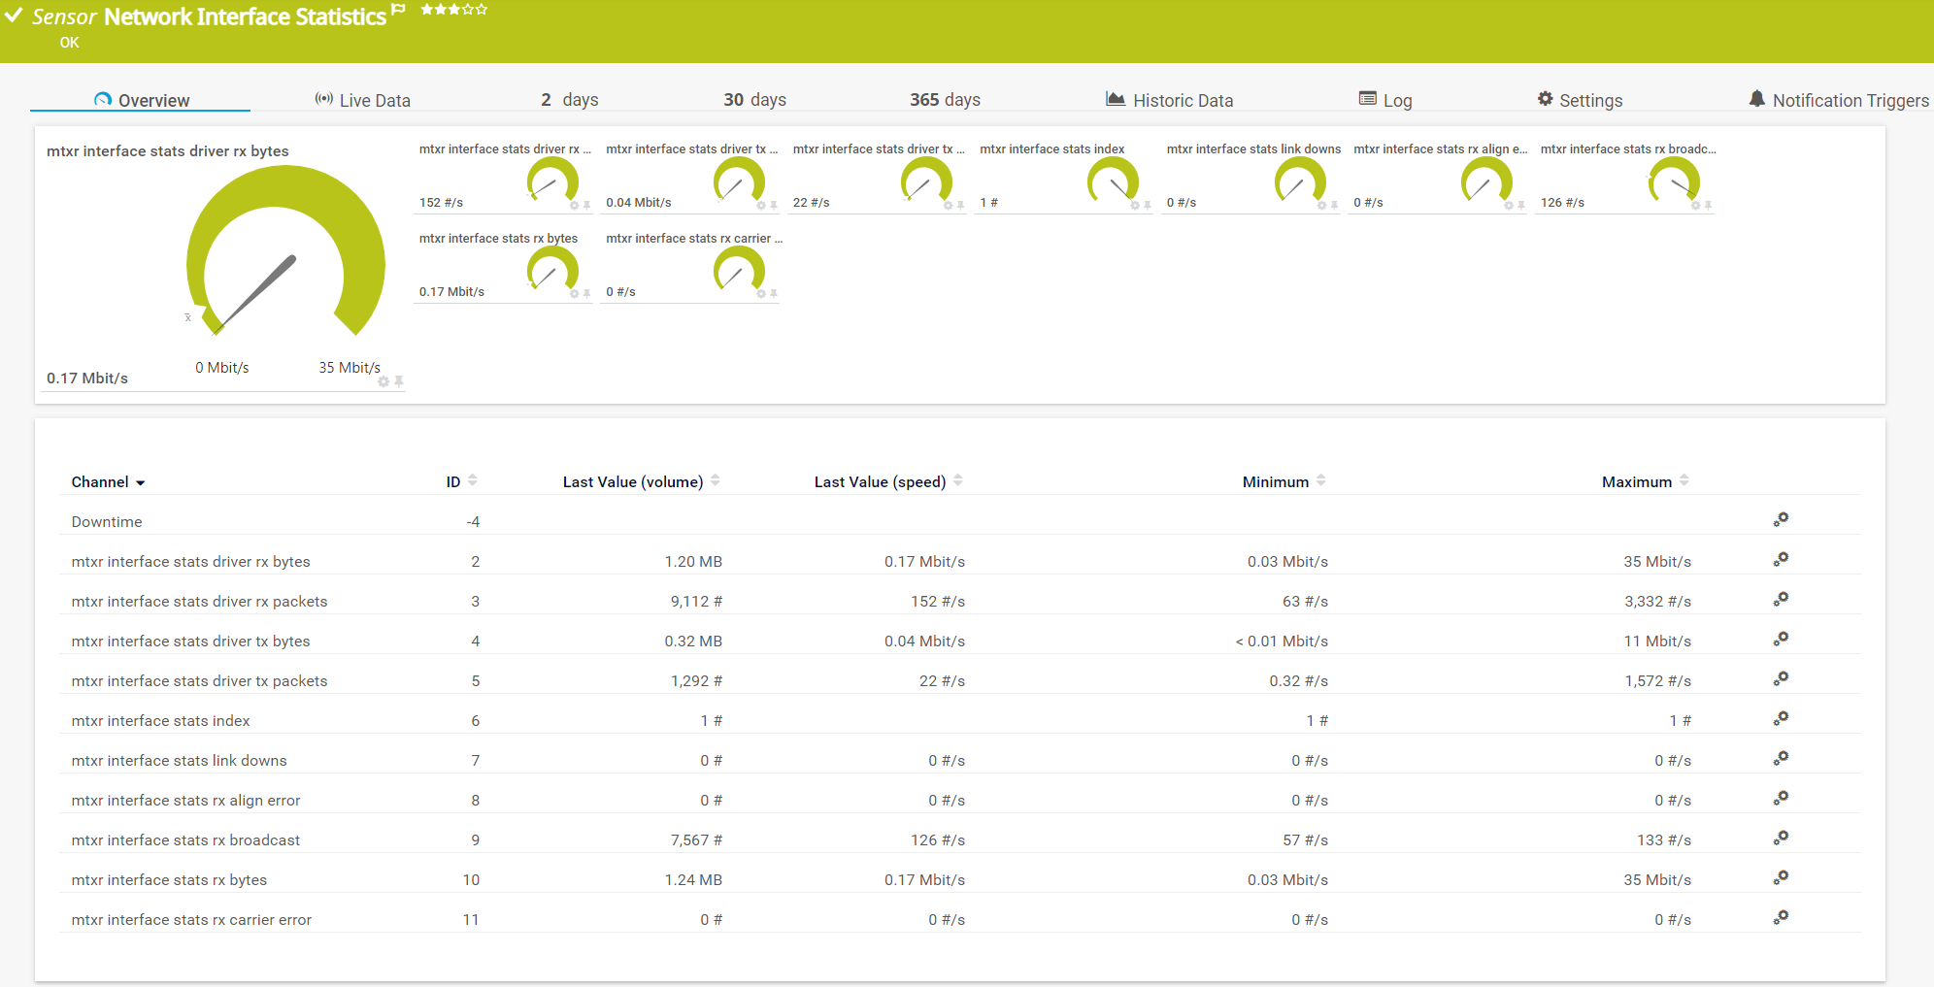Viewport: 1934px width, 987px height.
Task: Set priority to five stars
Action: point(482,10)
